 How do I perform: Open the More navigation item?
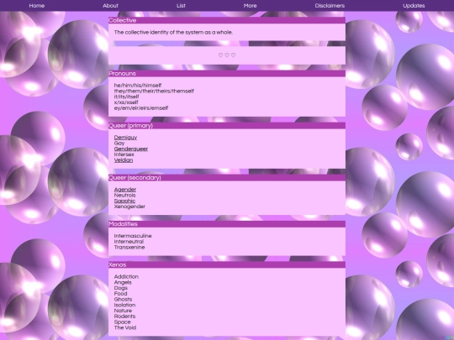251,6
